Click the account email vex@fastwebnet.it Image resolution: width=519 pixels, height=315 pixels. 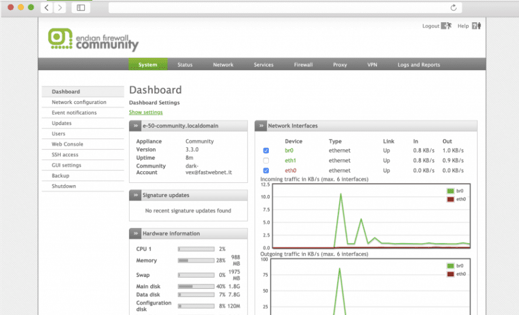[209, 172]
